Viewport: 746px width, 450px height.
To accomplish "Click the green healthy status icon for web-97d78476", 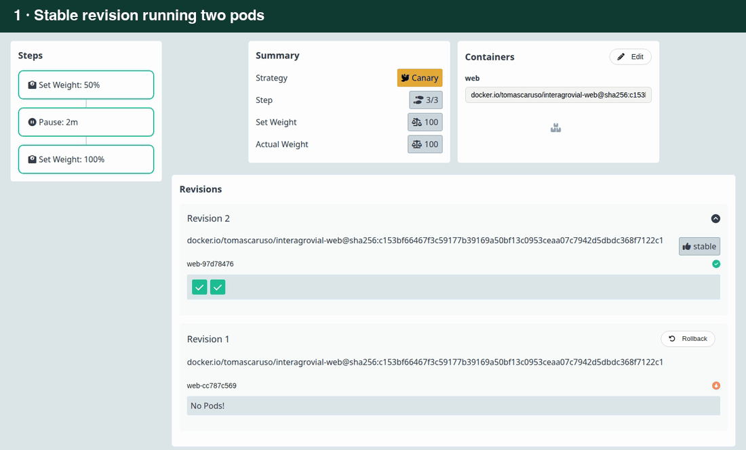I will click(716, 264).
